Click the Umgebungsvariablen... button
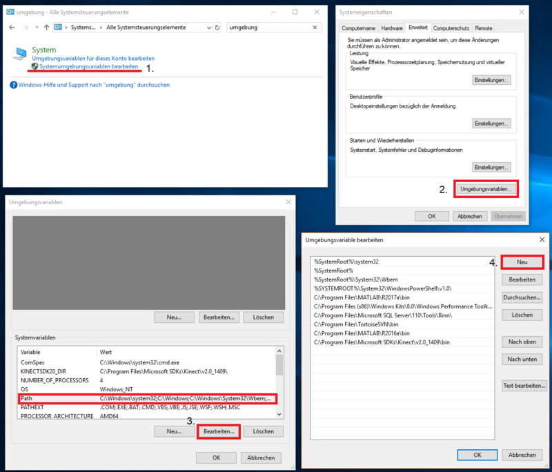 click(x=486, y=189)
